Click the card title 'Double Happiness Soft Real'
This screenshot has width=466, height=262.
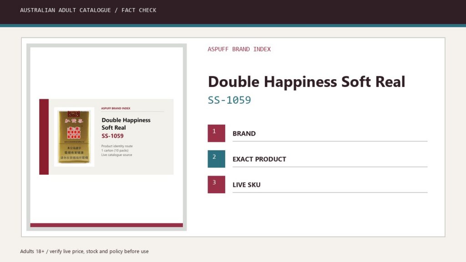(x=126, y=124)
